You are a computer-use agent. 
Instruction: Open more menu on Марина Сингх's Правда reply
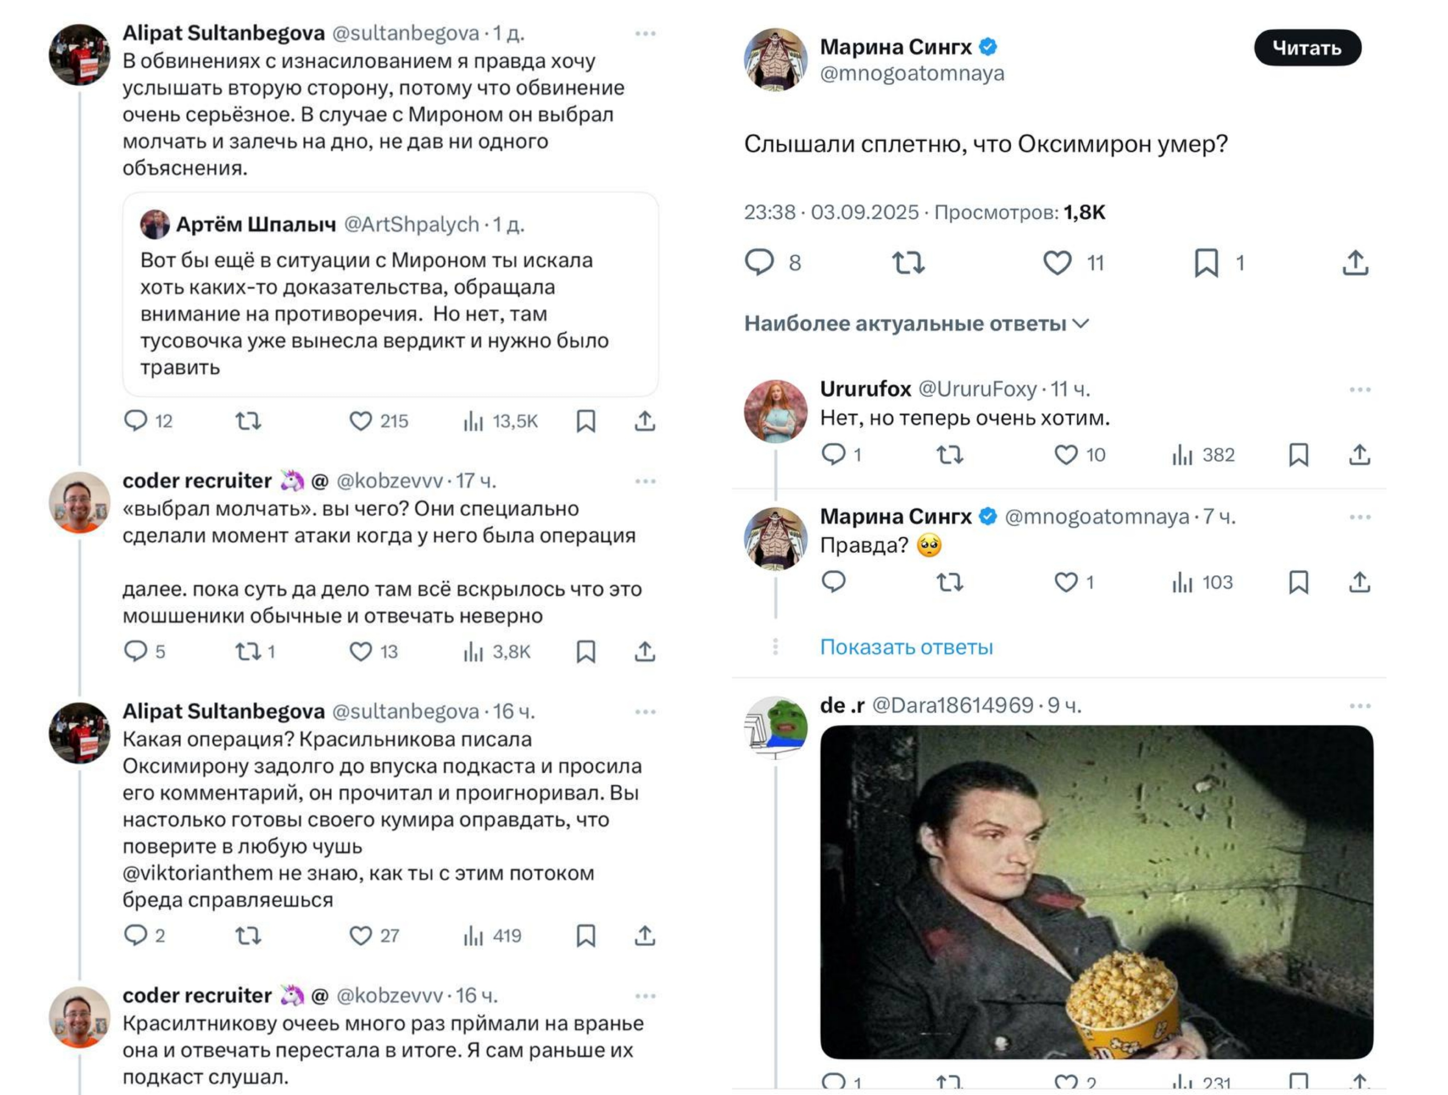click(1360, 517)
